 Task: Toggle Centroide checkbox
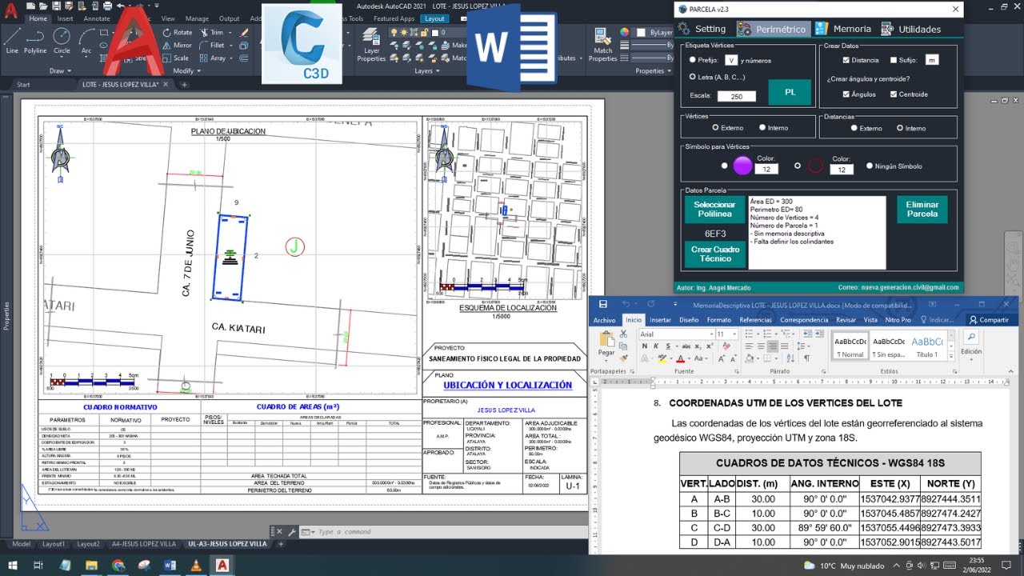(x=894, y=94)
